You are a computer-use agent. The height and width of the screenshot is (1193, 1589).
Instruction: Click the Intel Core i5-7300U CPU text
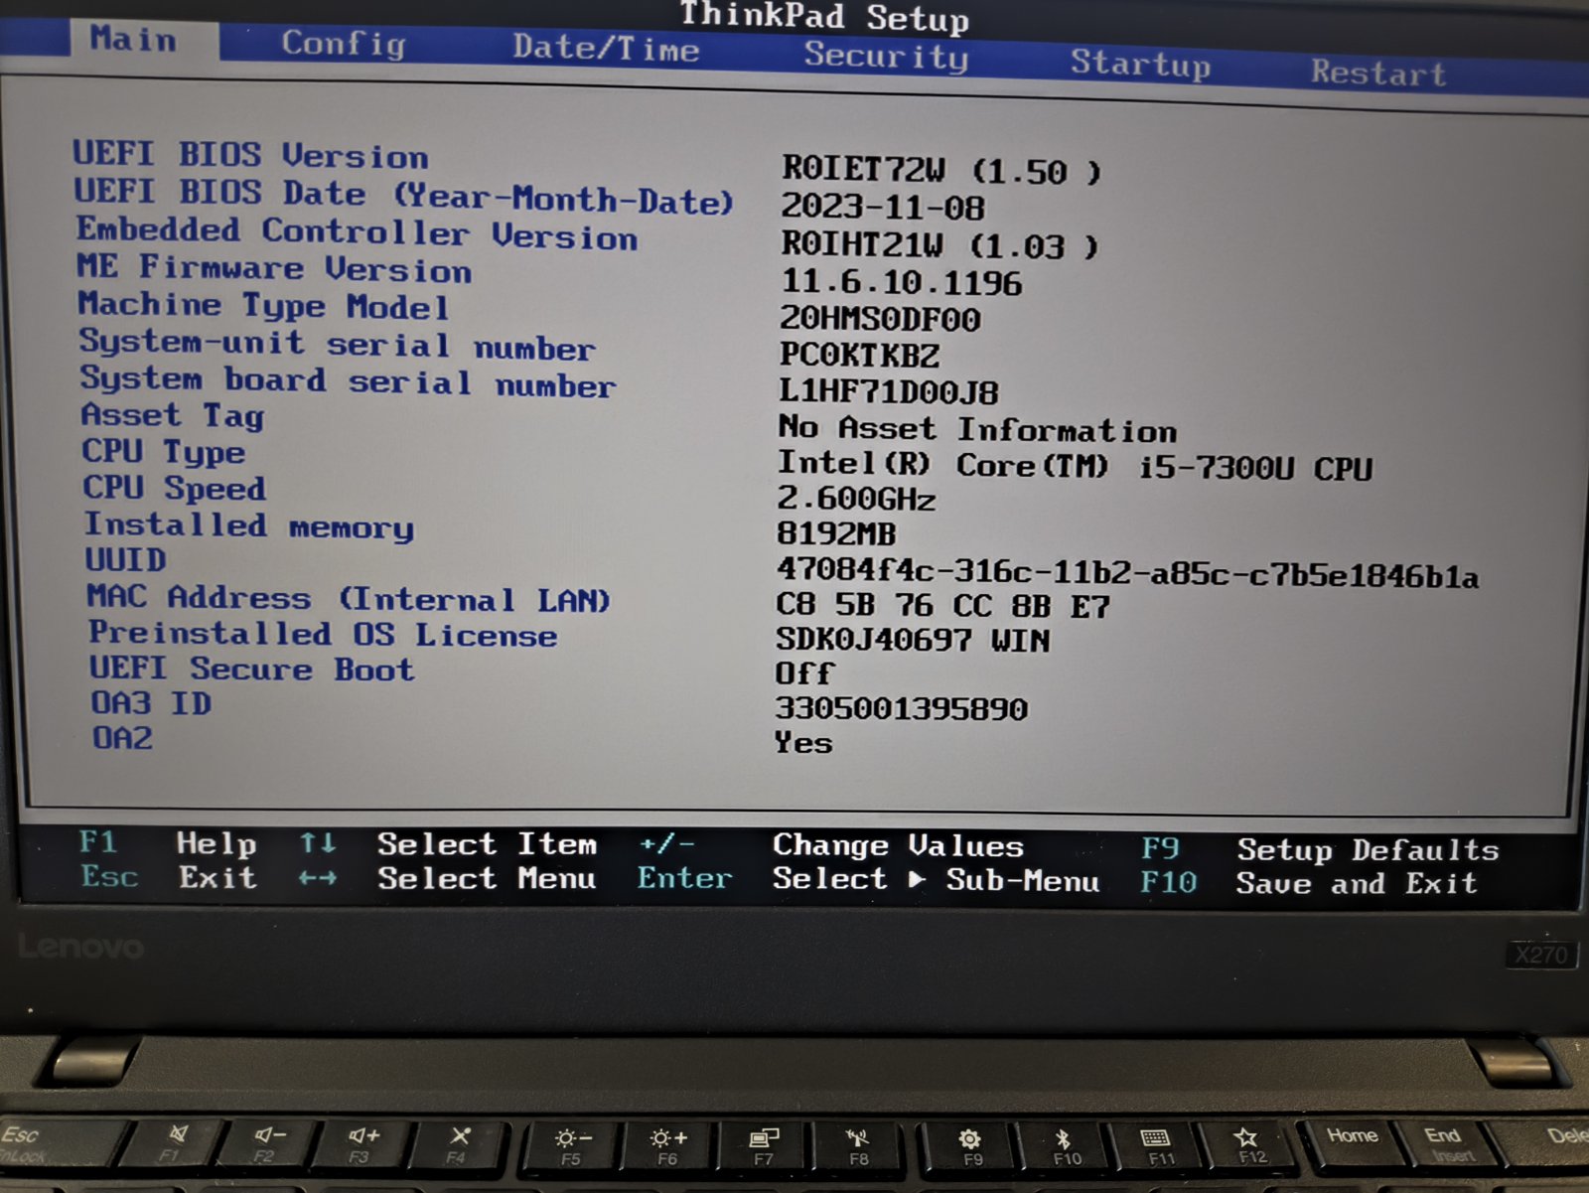(1075, 466)
